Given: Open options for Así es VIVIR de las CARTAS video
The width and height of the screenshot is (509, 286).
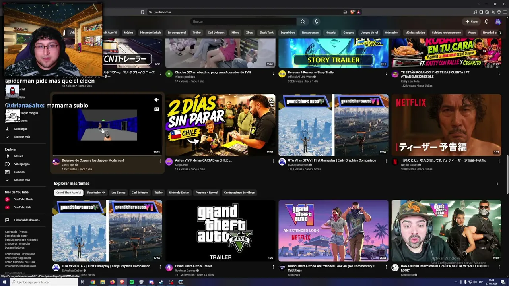Looking at the screenshot, I should pos(273,161).
